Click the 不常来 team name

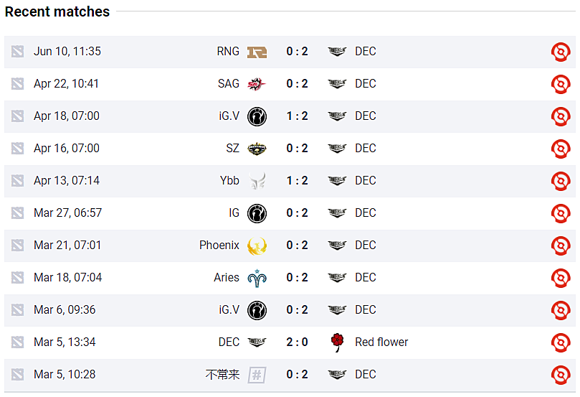tap(223, 375)
